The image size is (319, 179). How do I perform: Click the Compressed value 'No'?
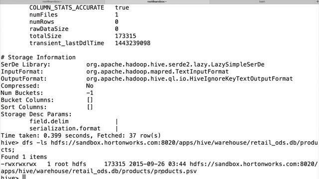point(90,86)
